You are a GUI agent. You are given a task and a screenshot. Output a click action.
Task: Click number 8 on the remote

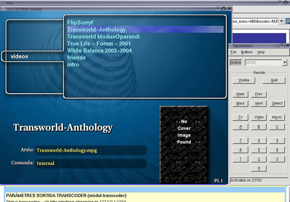point(259,141)
